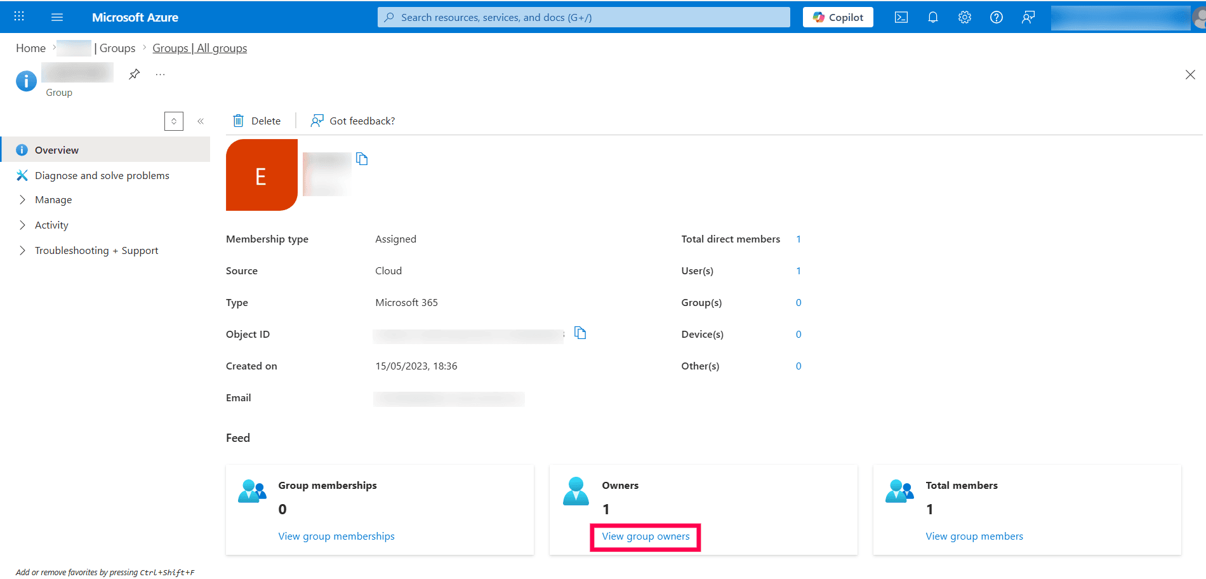Click the Owners card person icon

point(576,491)
